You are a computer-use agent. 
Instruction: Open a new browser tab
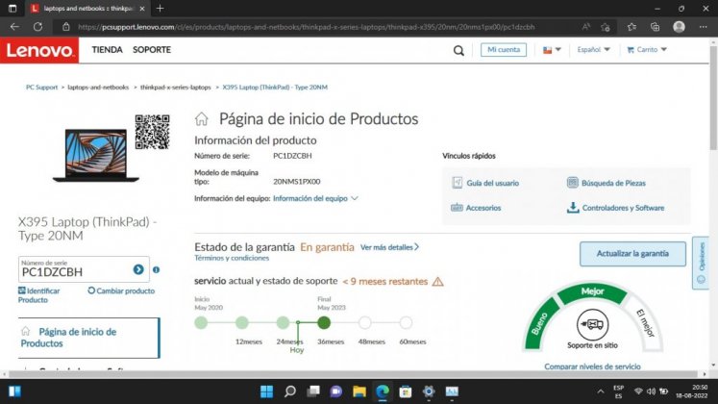pyautogui.click(x=160, y=9)
